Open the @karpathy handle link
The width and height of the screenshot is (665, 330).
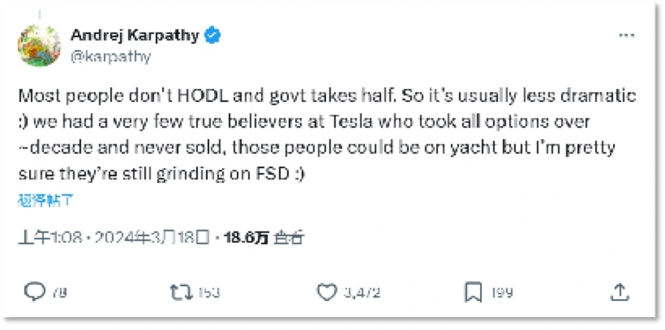point(110,56)
